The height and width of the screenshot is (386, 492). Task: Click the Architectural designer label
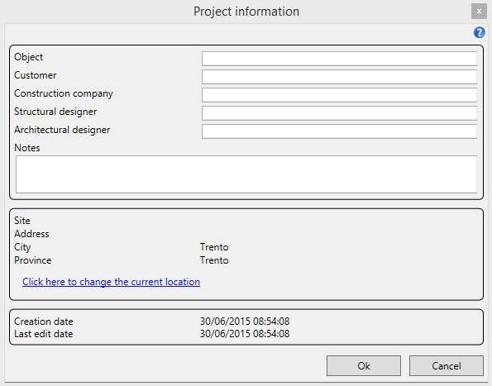click(x=62, y=130)
